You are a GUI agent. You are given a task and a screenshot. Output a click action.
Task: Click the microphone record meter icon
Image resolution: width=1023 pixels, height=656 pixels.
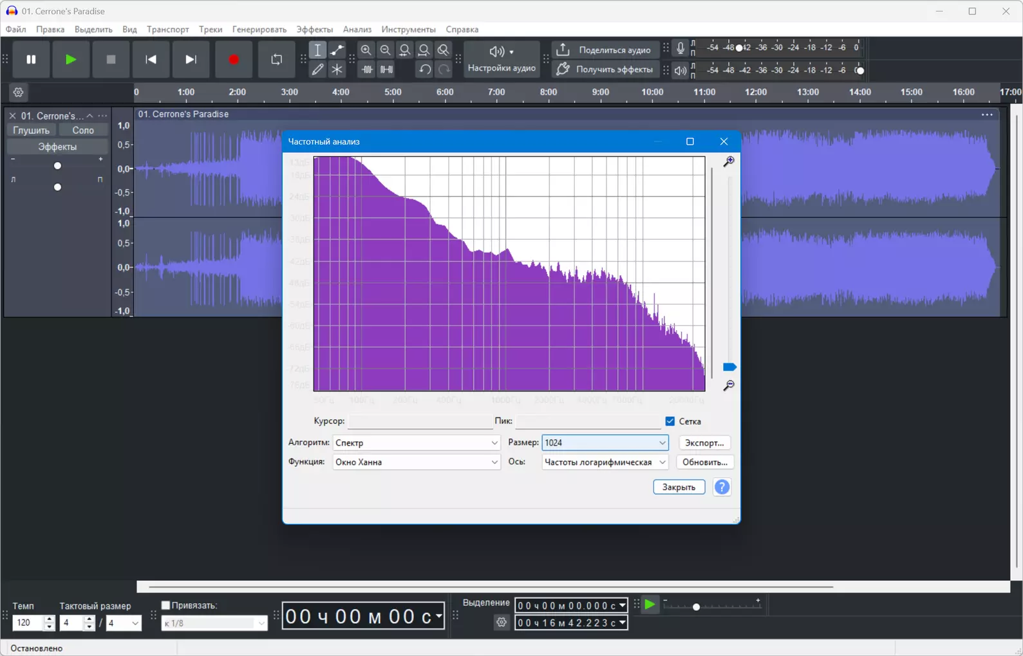pyautogui.click(x=680, y=48)
